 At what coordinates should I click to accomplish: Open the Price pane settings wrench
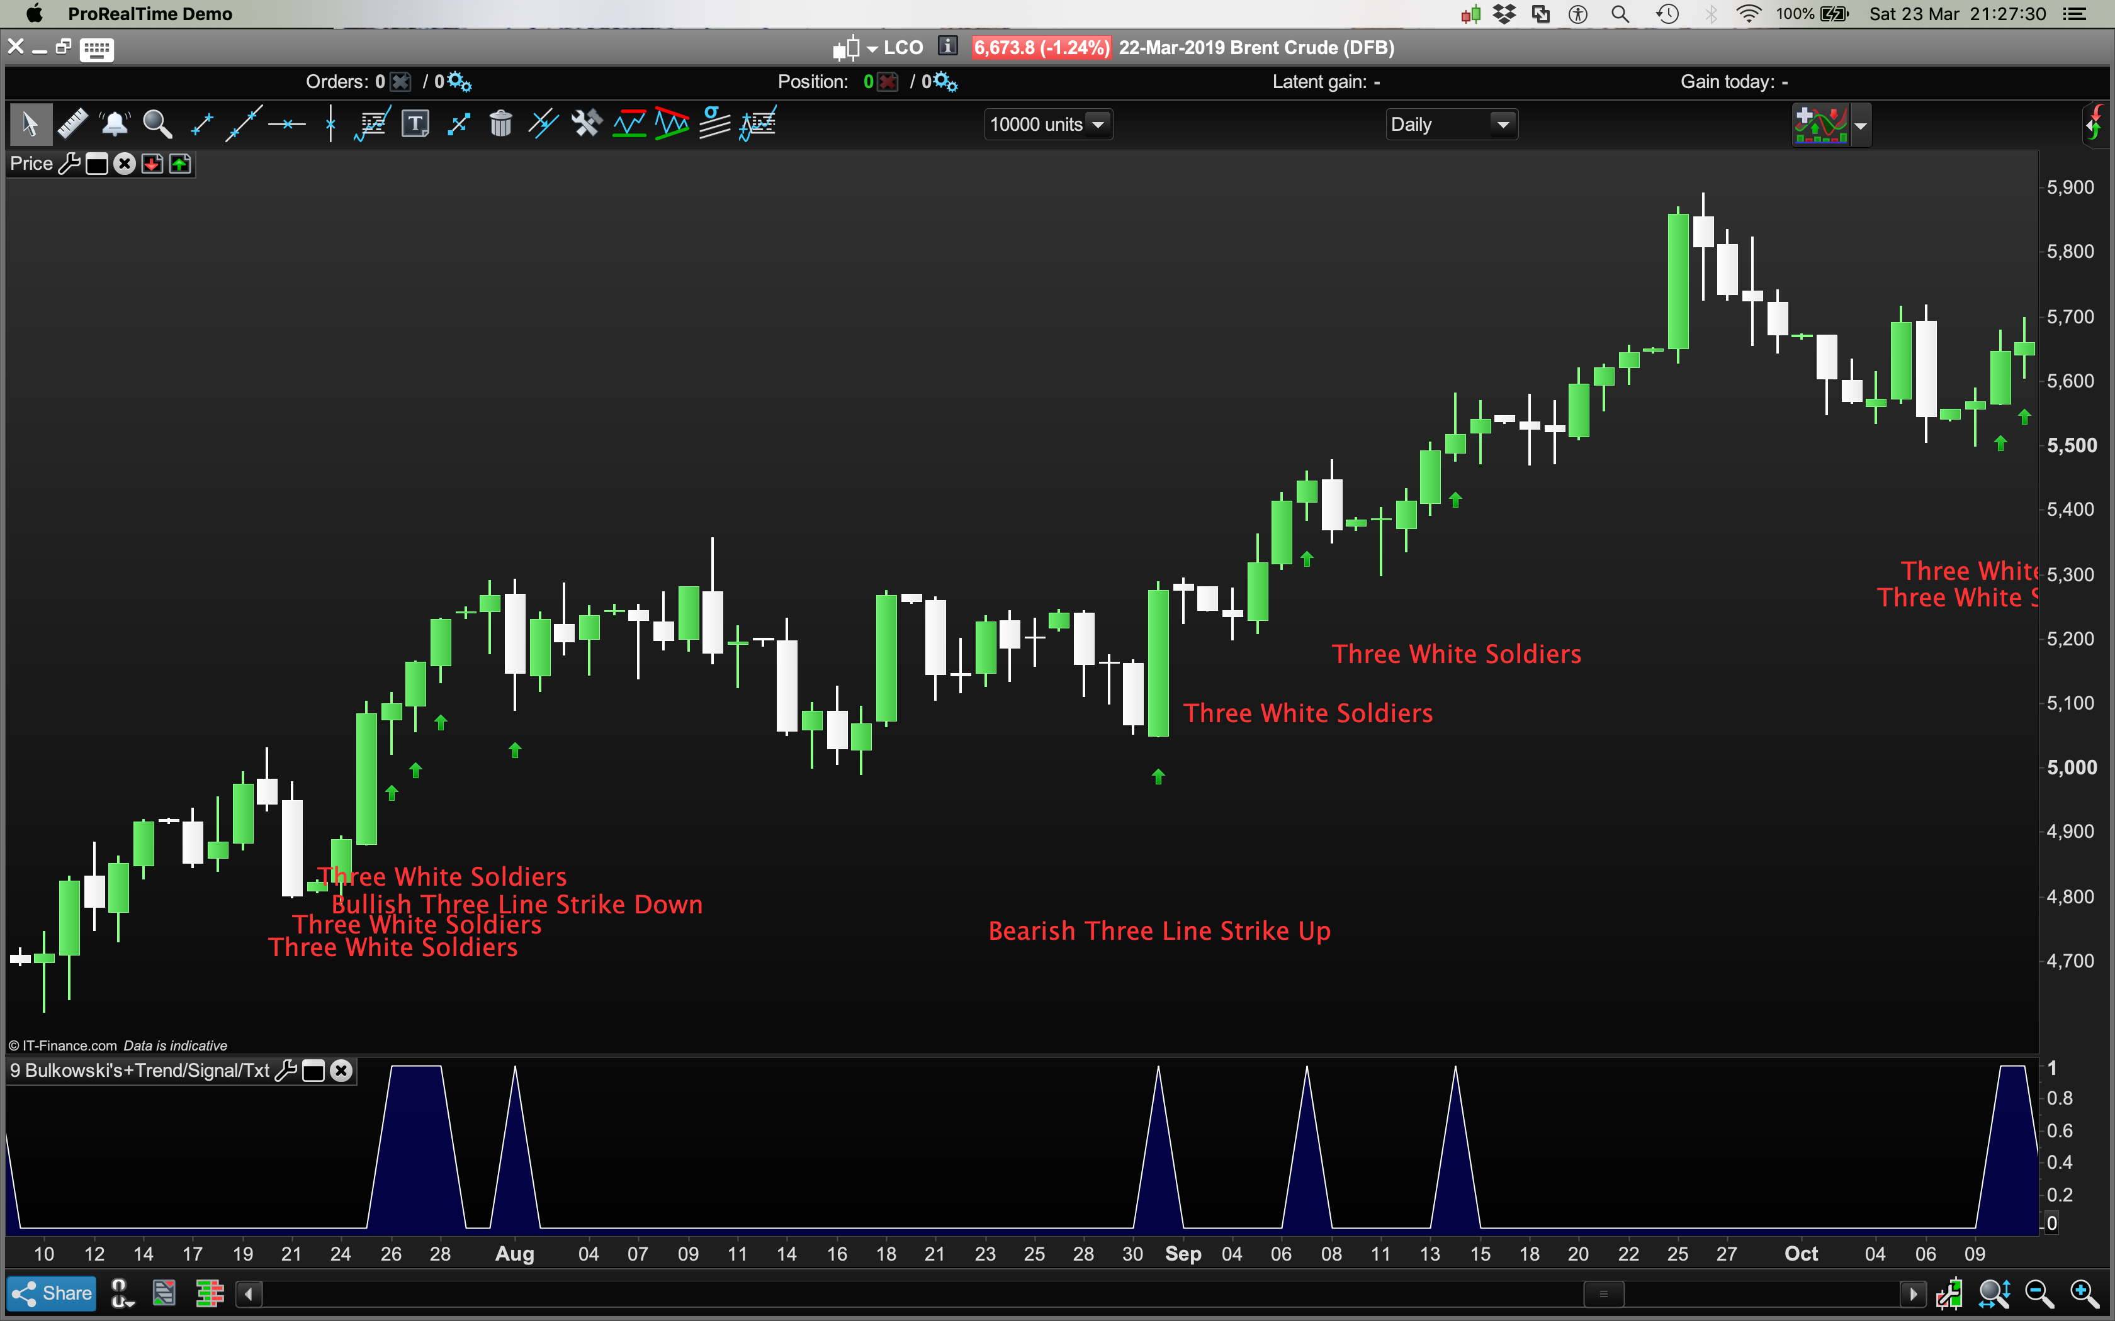pyautogui.click(x=70, y=164)
